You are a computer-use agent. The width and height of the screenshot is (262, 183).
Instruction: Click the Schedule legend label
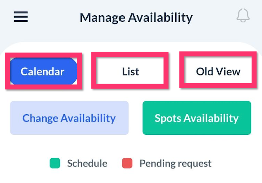pyautogui.click(x=87, y=163)
